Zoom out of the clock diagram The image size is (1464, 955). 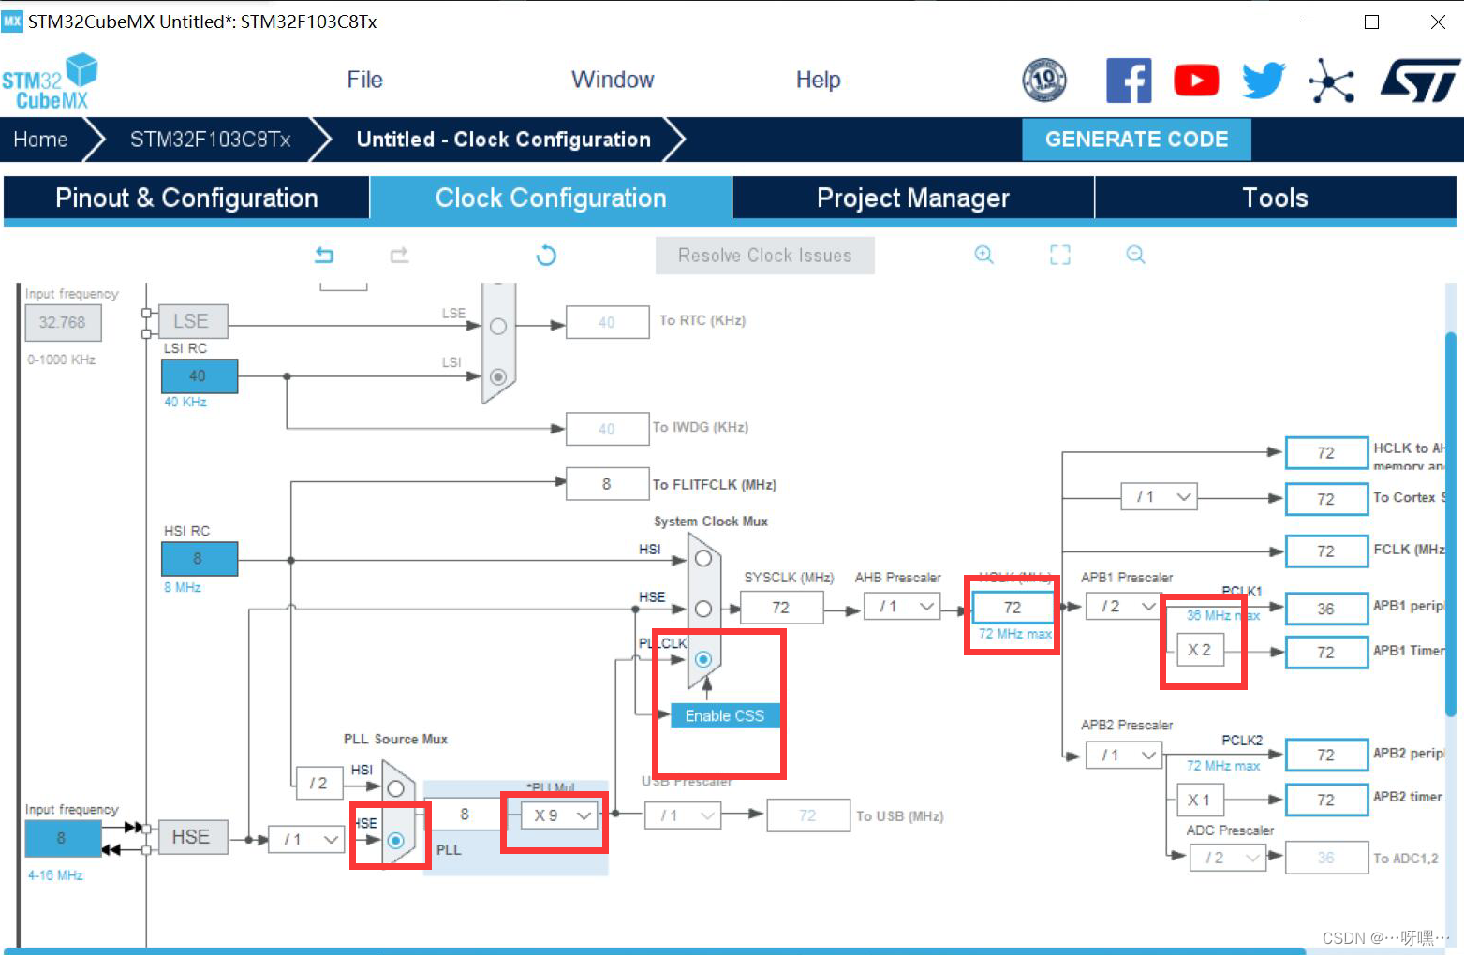(1135, 255)
